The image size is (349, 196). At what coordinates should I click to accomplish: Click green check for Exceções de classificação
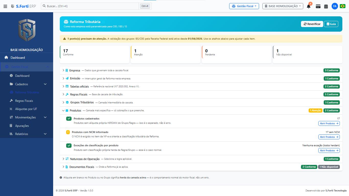[x=69, y=145]
